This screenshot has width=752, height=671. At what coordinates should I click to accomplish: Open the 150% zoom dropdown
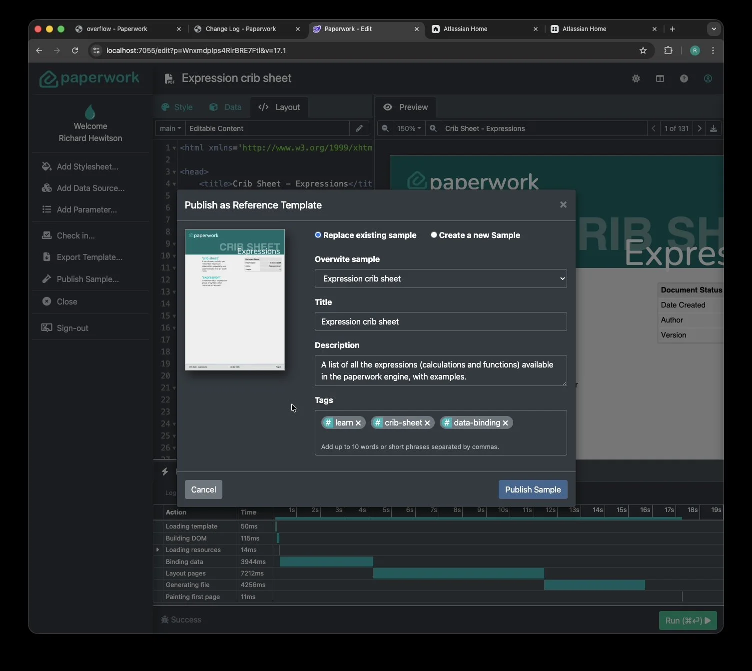(x=409, y=128)
